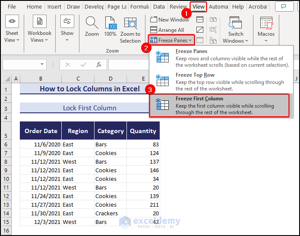Viewport: 300px width, 236px height.
Task: Click Reset Window Position icon
Action: tap(213, 40)
